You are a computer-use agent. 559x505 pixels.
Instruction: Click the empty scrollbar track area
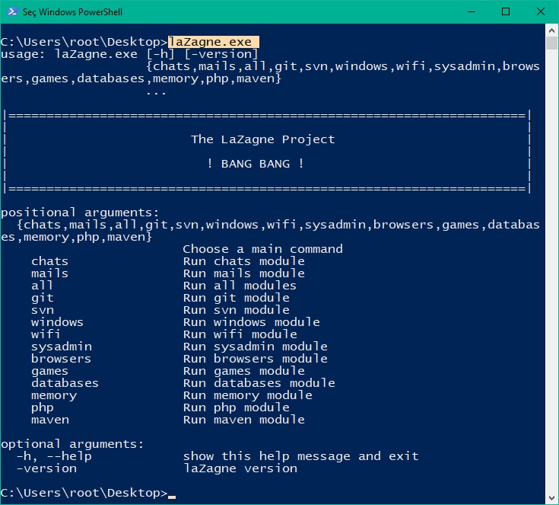(x=551, y=270)
